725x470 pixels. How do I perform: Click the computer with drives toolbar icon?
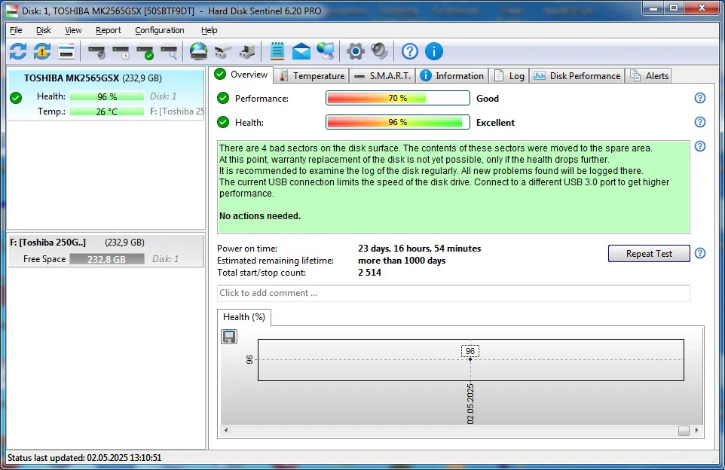pyautogui.click(x=247, y=52)
